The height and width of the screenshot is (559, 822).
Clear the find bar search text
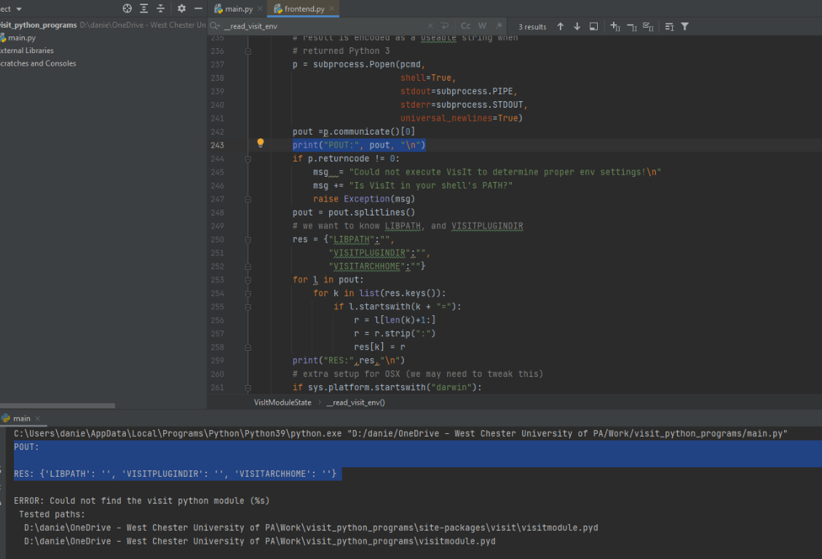pos(430,25)
